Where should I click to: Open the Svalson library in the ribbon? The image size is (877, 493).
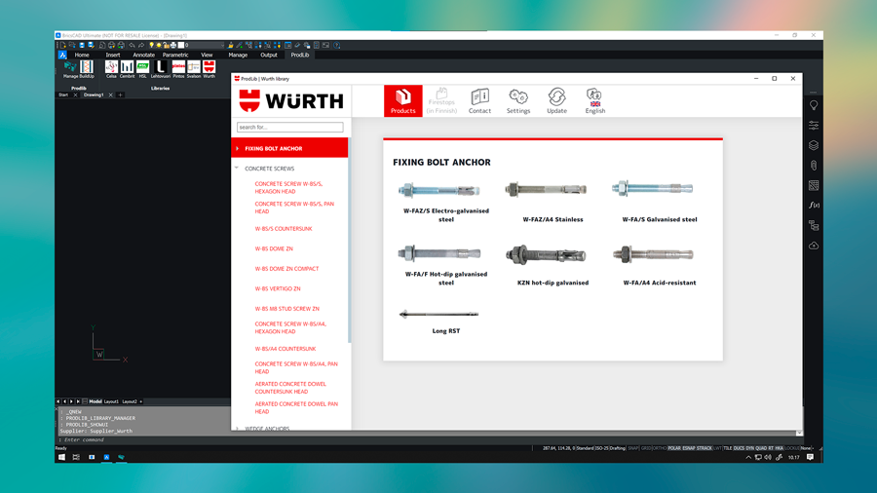pos(194,69)
